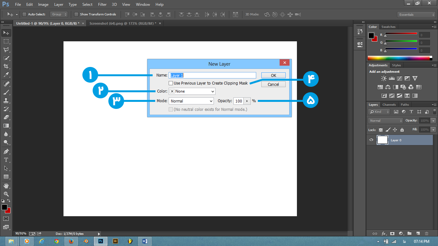
Task: Select the Eraser tool
Action: click(x=6, y=117)
